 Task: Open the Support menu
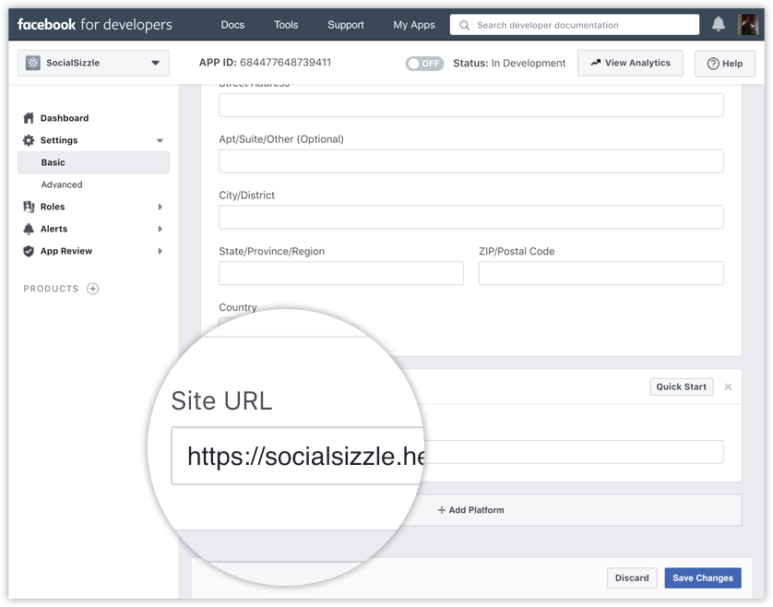(x=346, y=25)
